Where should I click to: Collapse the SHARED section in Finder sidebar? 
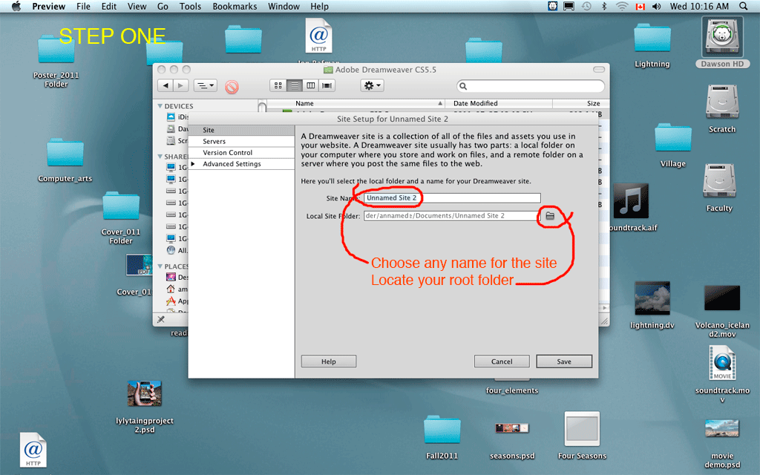160,157
